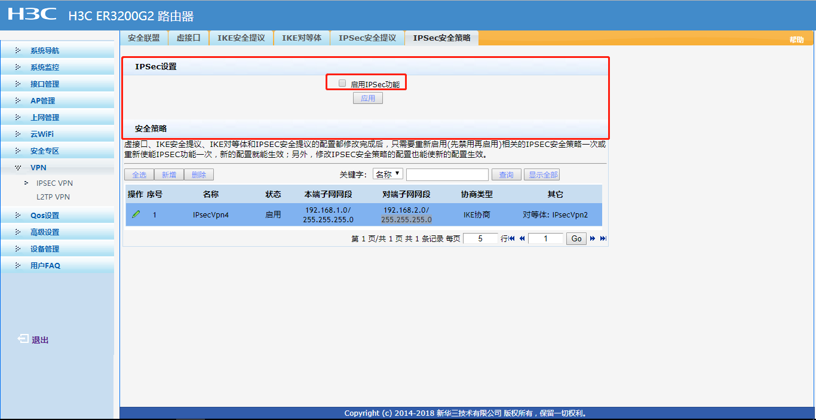
Task: Open the 名称 keyword type dropdown
Action: 388,174
